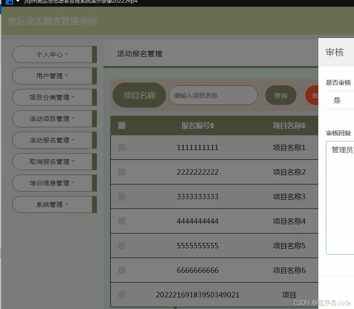The image size is (354, 309).
Task: Open the 系统管理 sidebar menu
Action: coord(54,205)
